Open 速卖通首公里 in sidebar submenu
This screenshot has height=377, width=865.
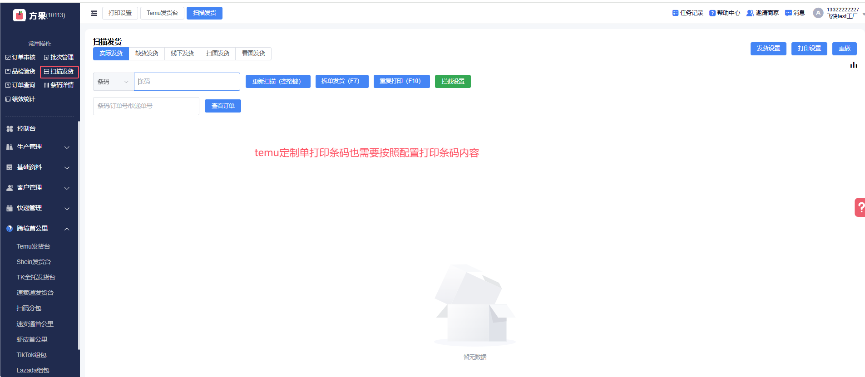(35, 324)
